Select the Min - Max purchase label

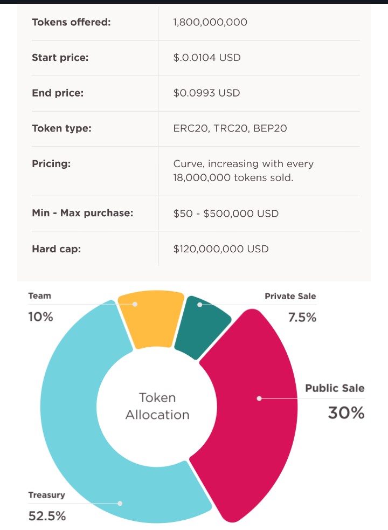point(82,213)
